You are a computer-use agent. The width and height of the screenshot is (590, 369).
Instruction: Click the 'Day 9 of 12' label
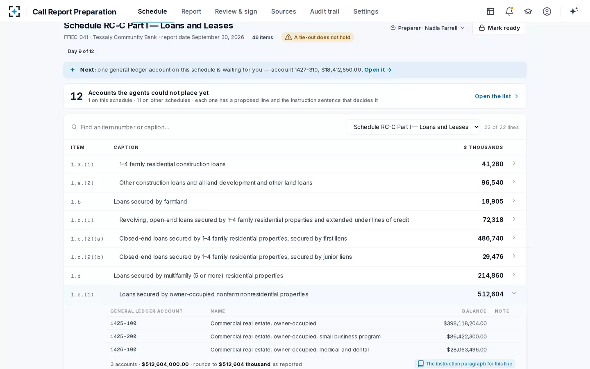click(x=81, y=51)
